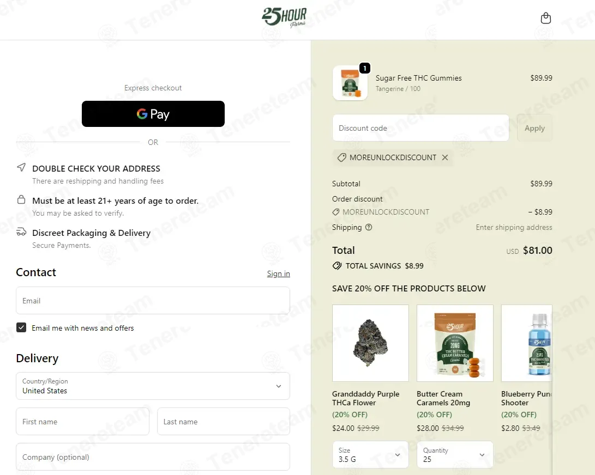Focus the Discount code field
Screen dimensions: 595x475
click(x=420, y=128)
